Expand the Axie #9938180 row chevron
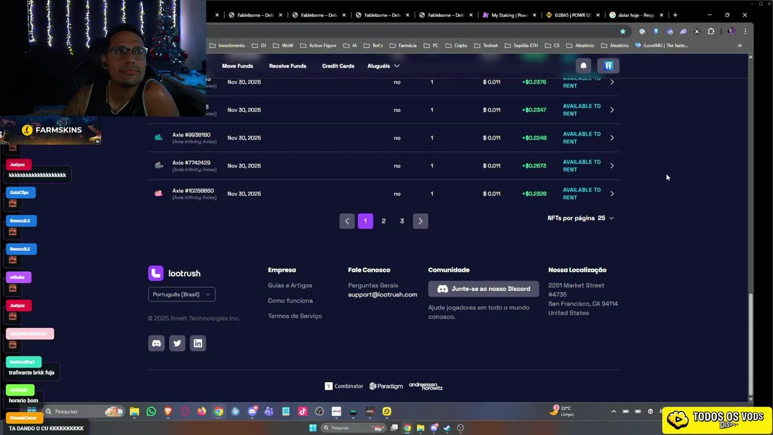The height and width of the screenshot is (435, 773). tap(612, 138)
